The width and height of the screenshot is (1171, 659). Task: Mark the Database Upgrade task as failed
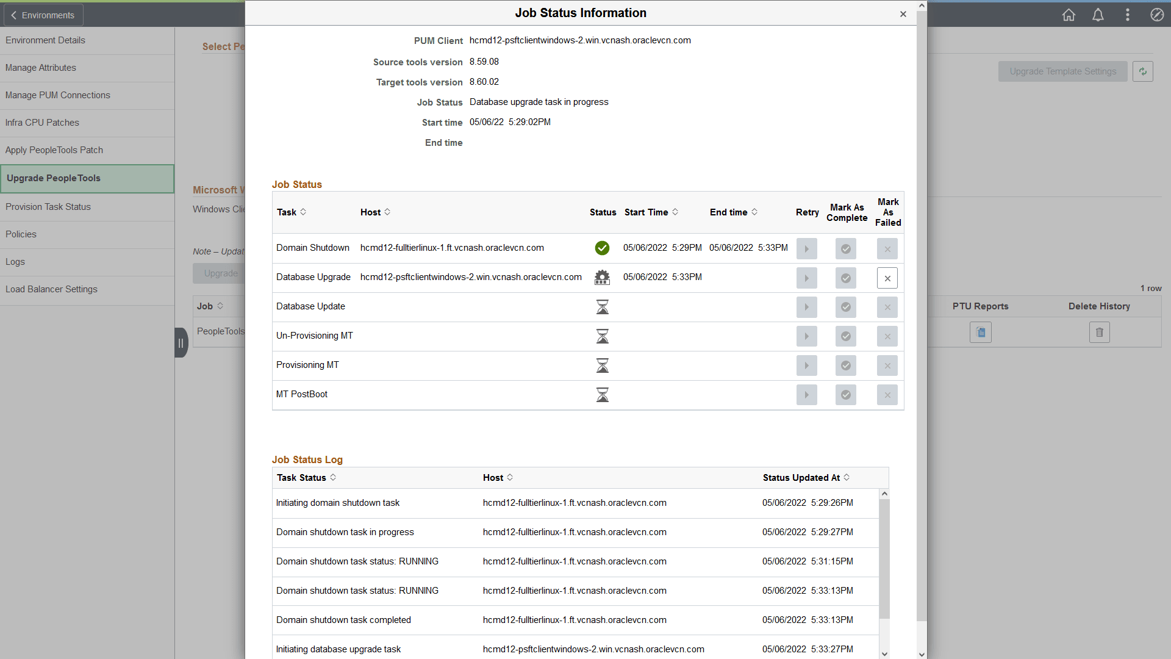click(x=887, y=278)
